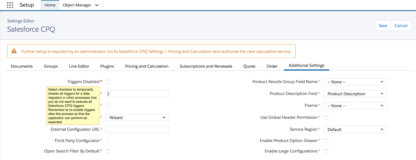The image size is (416, 160).
Task: Open the Wizard dropdown
Action: click(137, 118)
